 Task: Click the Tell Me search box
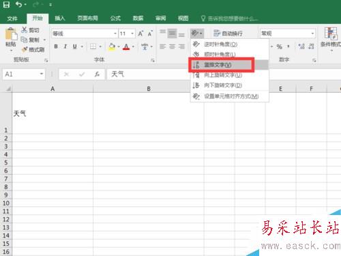[x=230, y=18]
